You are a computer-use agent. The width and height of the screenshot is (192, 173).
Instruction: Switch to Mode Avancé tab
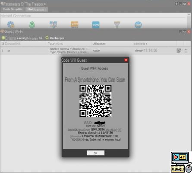pyautogui.click(x=37, y=9)
